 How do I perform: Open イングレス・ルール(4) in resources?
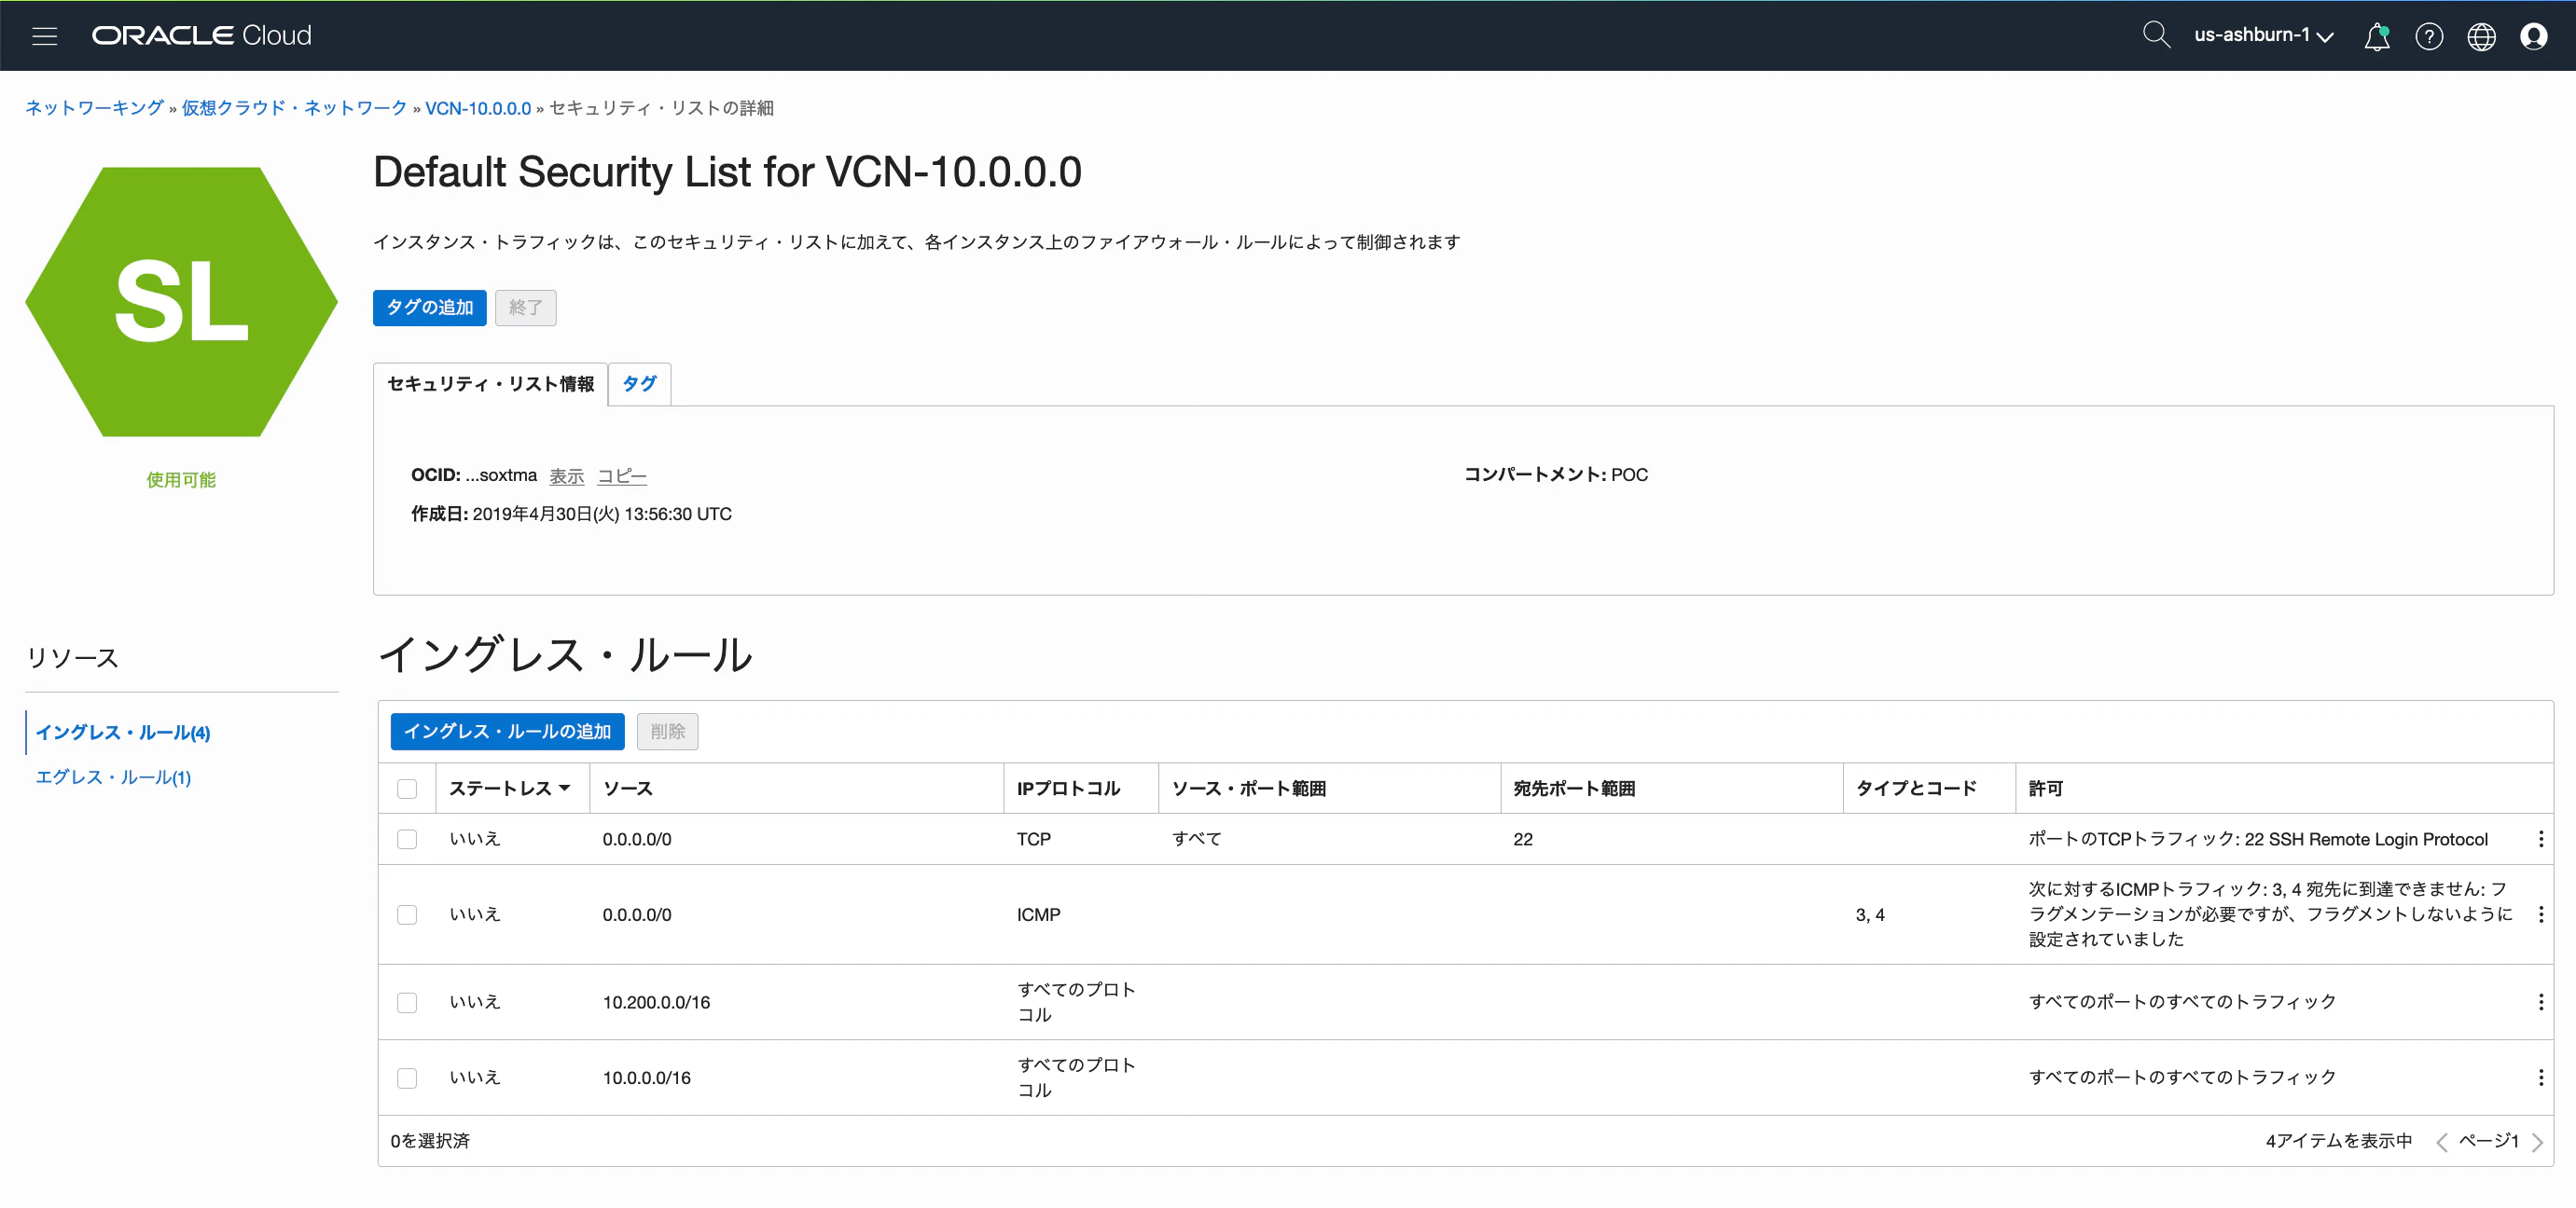click(x=123, y=733)
